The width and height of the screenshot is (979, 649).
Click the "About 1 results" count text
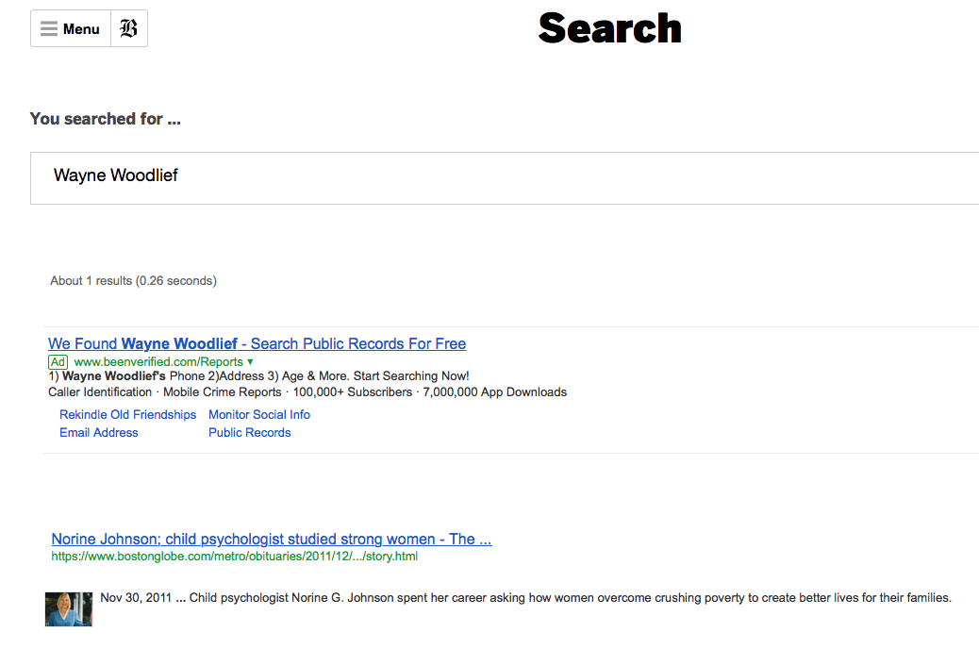133,281
